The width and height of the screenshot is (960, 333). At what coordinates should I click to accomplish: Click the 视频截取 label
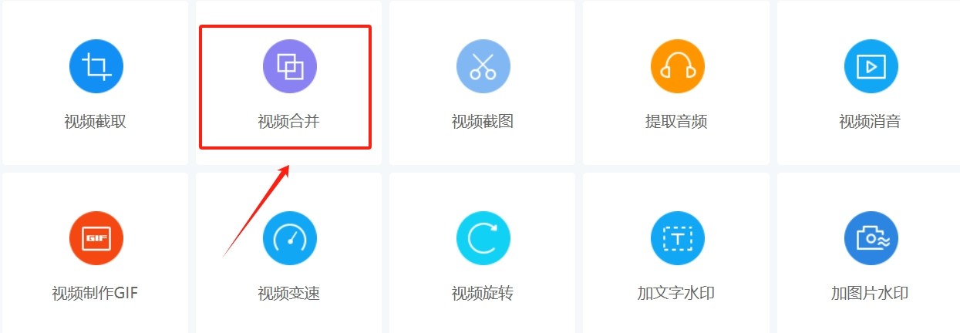point(95,121)
